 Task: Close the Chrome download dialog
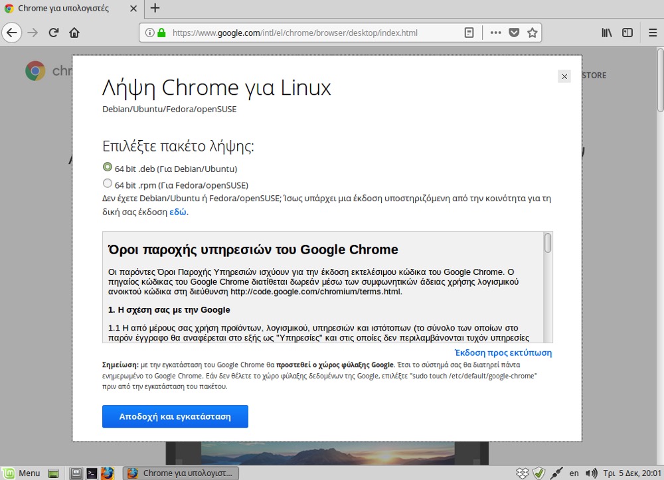click(564, 76)
